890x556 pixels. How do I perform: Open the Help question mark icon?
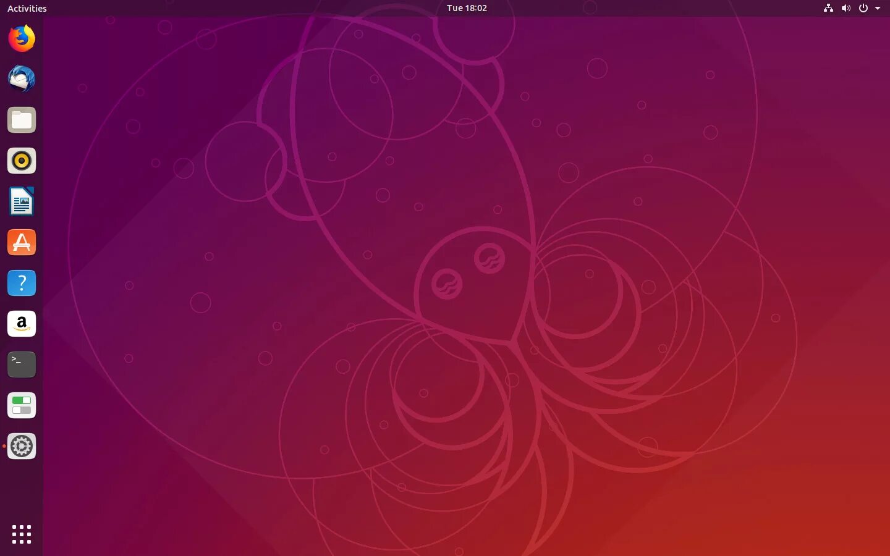(x=22, y=283)
